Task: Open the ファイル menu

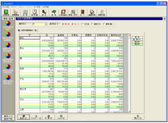Action: coord(6,7)
